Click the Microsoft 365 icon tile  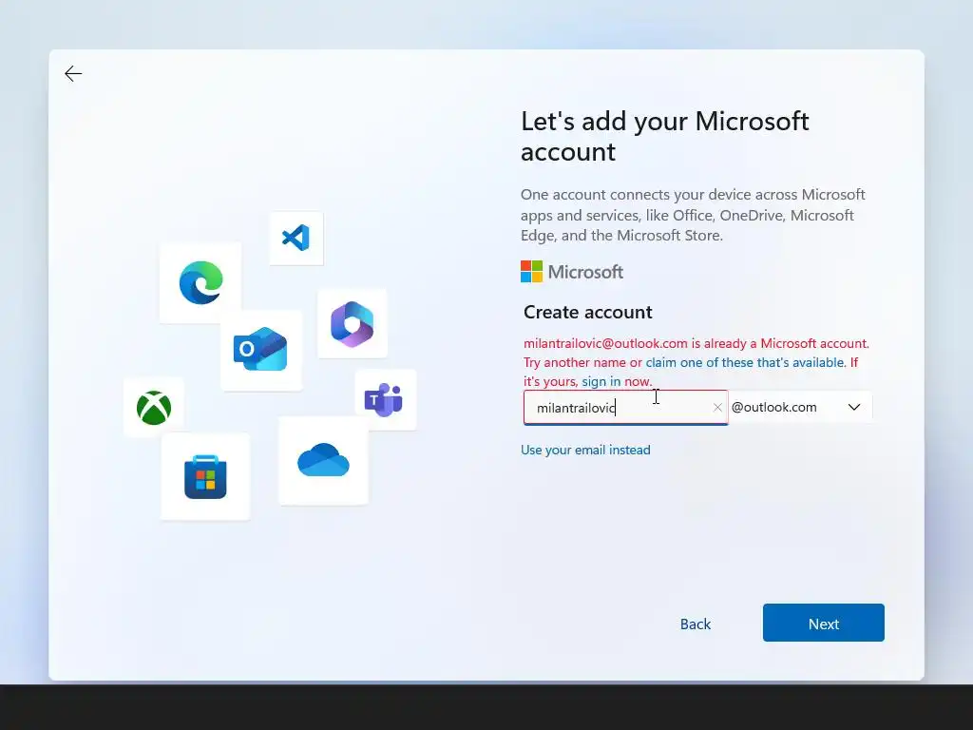click(352, 323)
